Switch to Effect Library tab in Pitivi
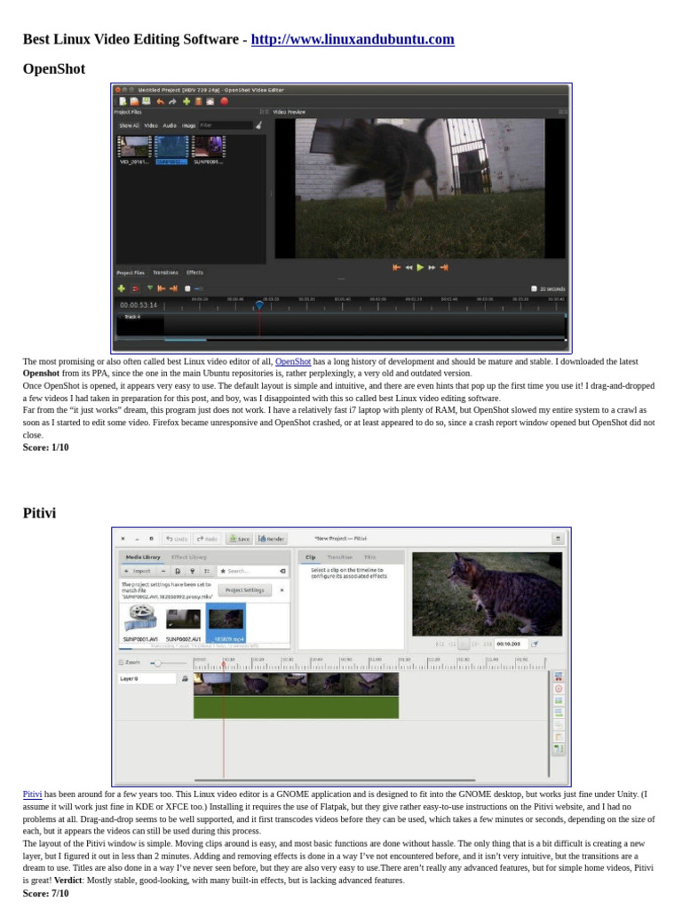Image resolution: width=682 pixels, height=909 pixels. tap(189, 557)
